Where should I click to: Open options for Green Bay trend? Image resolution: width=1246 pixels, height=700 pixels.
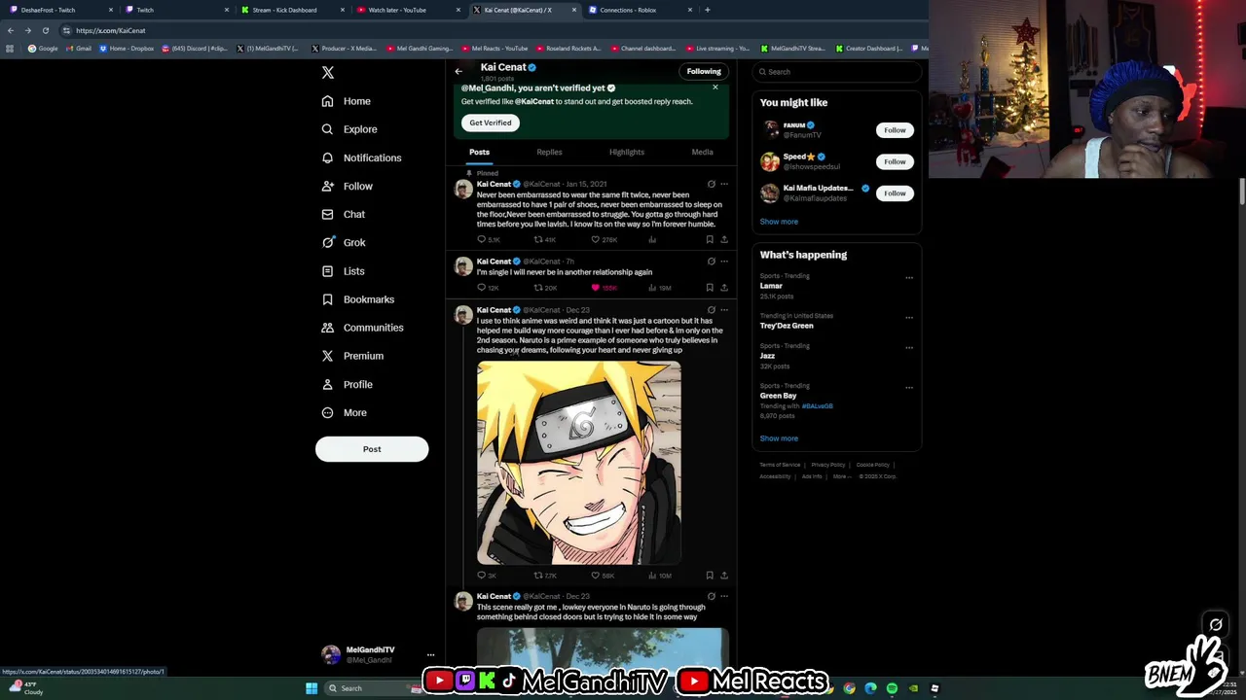(x=909, y=387)
